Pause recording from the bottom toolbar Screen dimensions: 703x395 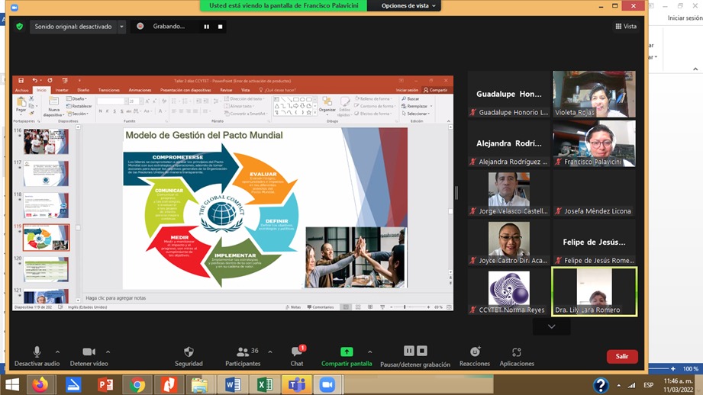pos(409,351)
